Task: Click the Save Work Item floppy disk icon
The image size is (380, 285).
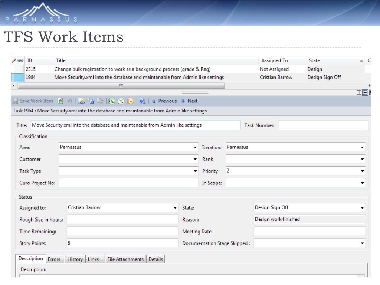Action: click(16, 101)
